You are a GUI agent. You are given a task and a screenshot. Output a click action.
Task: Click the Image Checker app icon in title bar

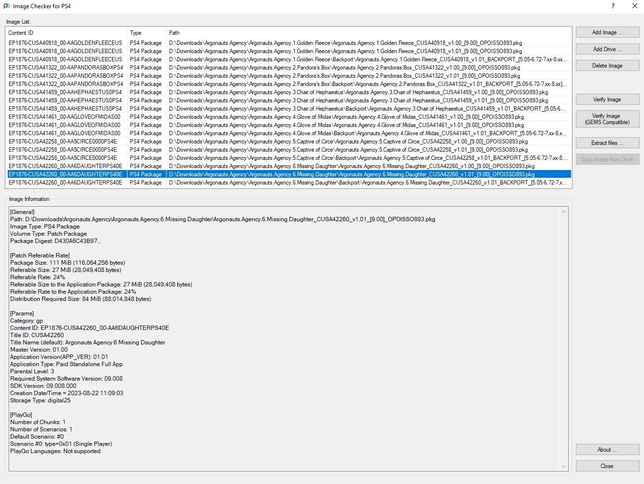click(x=6, y=6)
